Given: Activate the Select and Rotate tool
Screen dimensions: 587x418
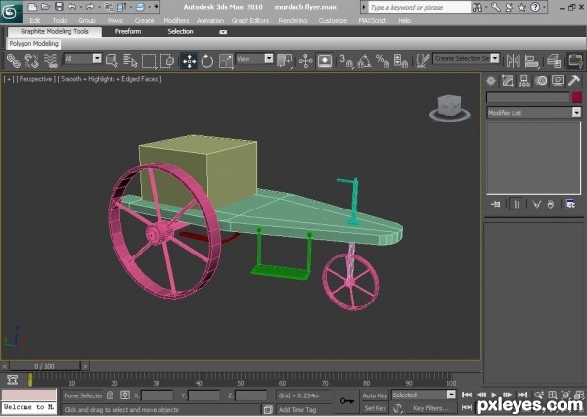Looking at the screenshot, I should click(207, 61).
